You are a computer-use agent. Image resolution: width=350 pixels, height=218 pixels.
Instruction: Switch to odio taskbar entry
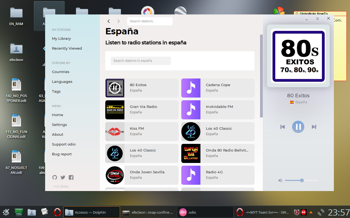click(205, 212)
